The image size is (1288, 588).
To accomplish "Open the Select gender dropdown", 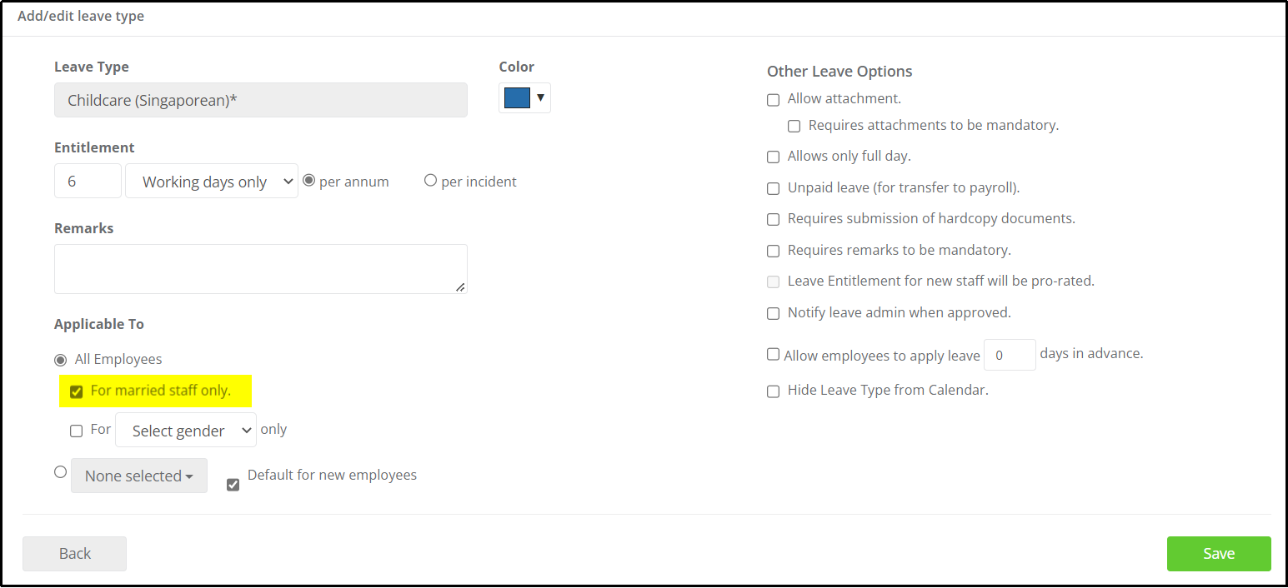I will [186, 430].
